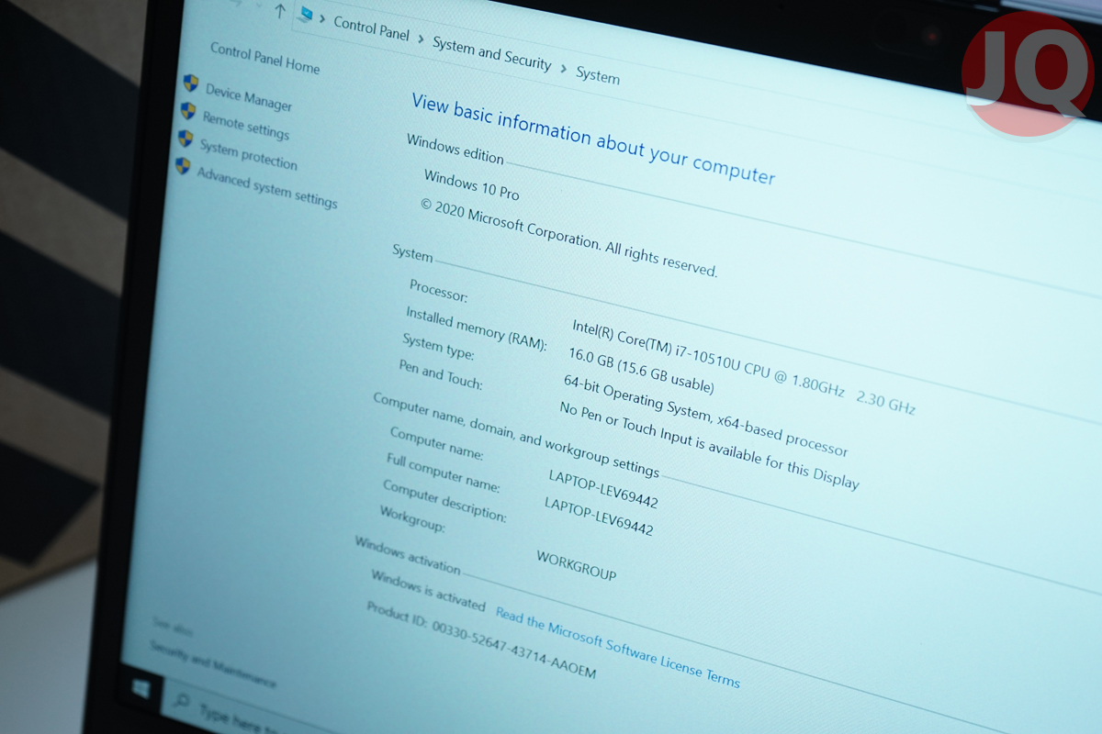The image size is (1102, 734).
Task: Click the "© 2020 Microsoft Corporation" copyright line
Action: 569,238
